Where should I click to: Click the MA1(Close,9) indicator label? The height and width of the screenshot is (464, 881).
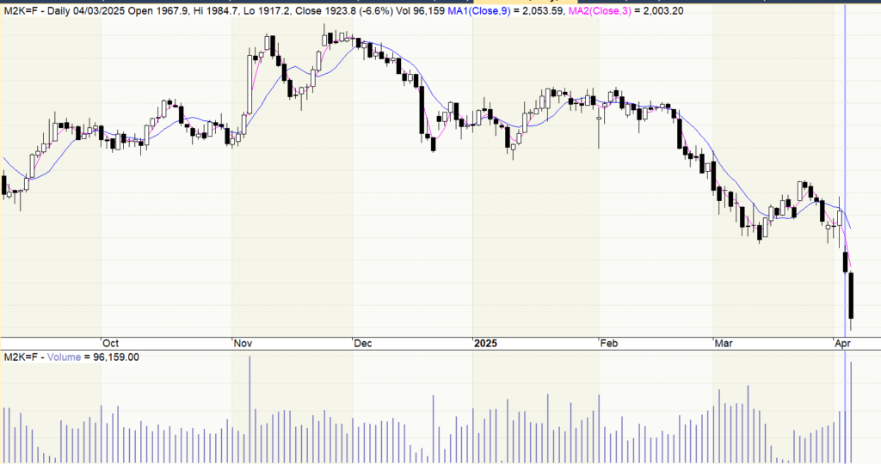pyautogui.click(x=479, y=10)
